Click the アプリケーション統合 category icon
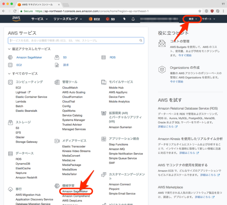The width and height of the screenshot is (227, 205). [x=104, y=139]
